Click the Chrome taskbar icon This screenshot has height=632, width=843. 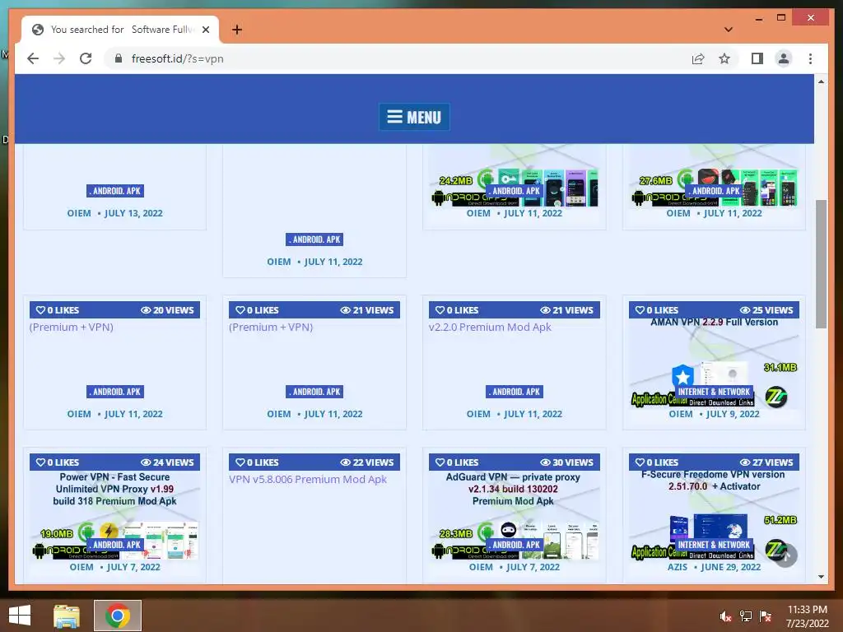118,616
